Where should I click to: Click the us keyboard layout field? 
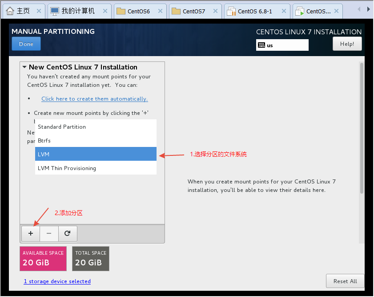(x=282, y=45)
